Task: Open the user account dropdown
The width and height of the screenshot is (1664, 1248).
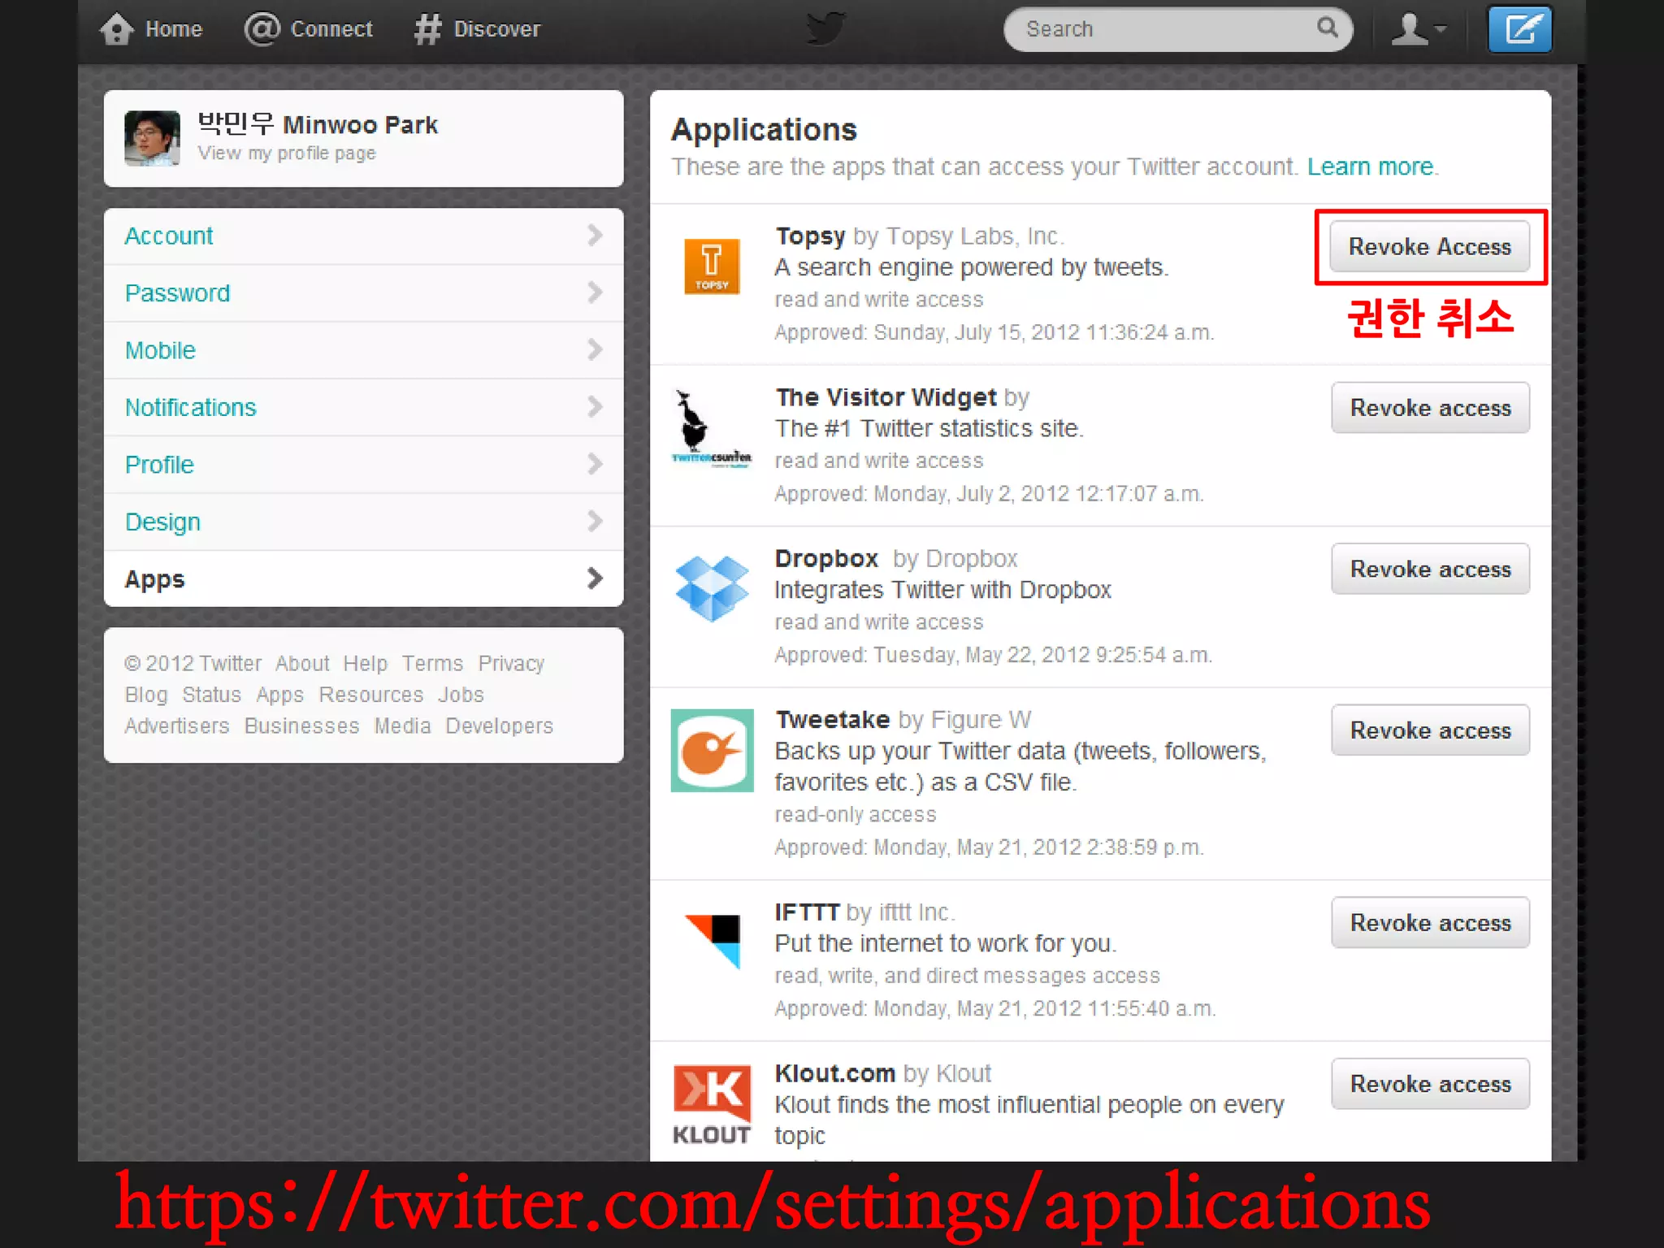Action: pos(1418,29)
